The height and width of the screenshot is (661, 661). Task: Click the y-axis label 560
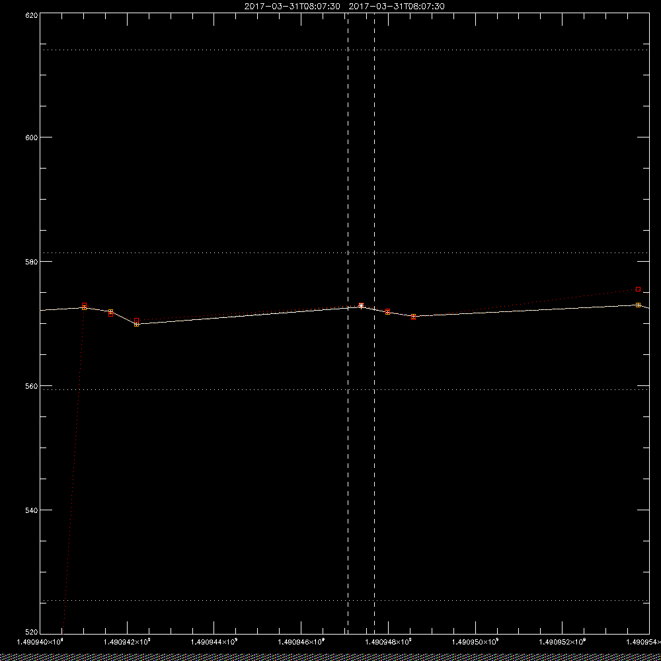32,386
